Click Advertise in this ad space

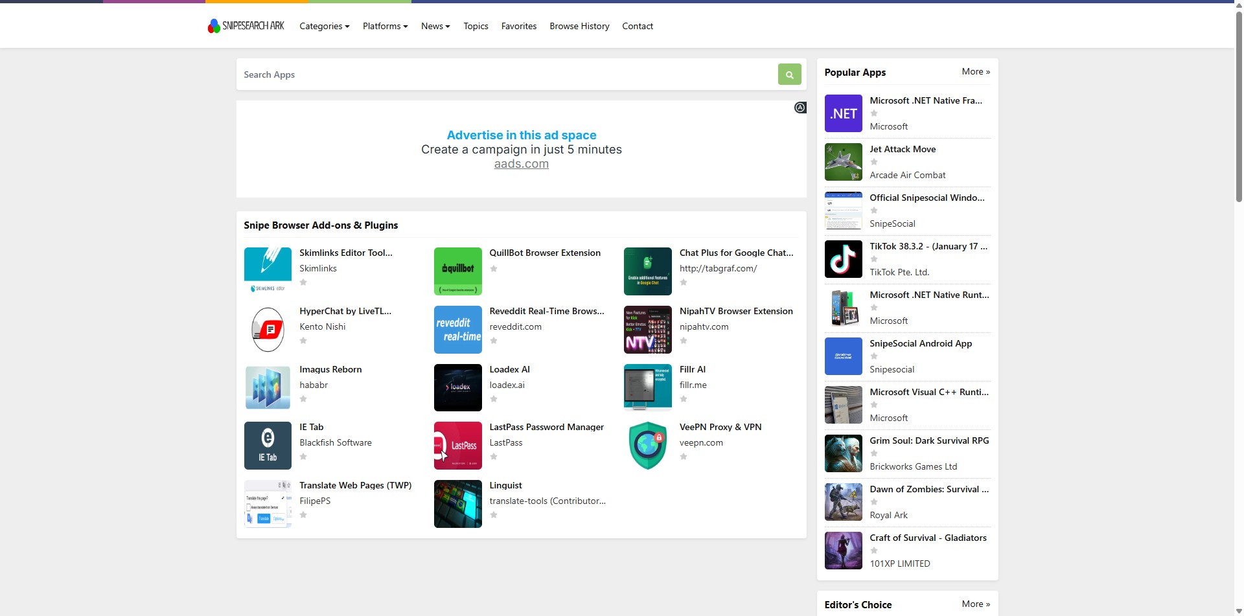pyautogui.click(x=522, y=135)
